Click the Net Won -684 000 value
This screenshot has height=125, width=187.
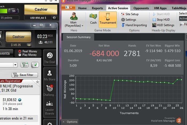click(x=104, y=53)
